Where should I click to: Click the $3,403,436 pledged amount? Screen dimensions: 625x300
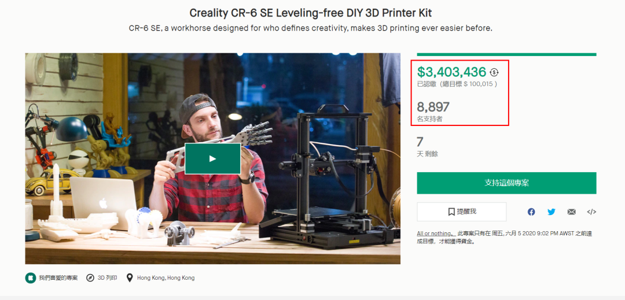pyautogui.click(x=451, y=72)
